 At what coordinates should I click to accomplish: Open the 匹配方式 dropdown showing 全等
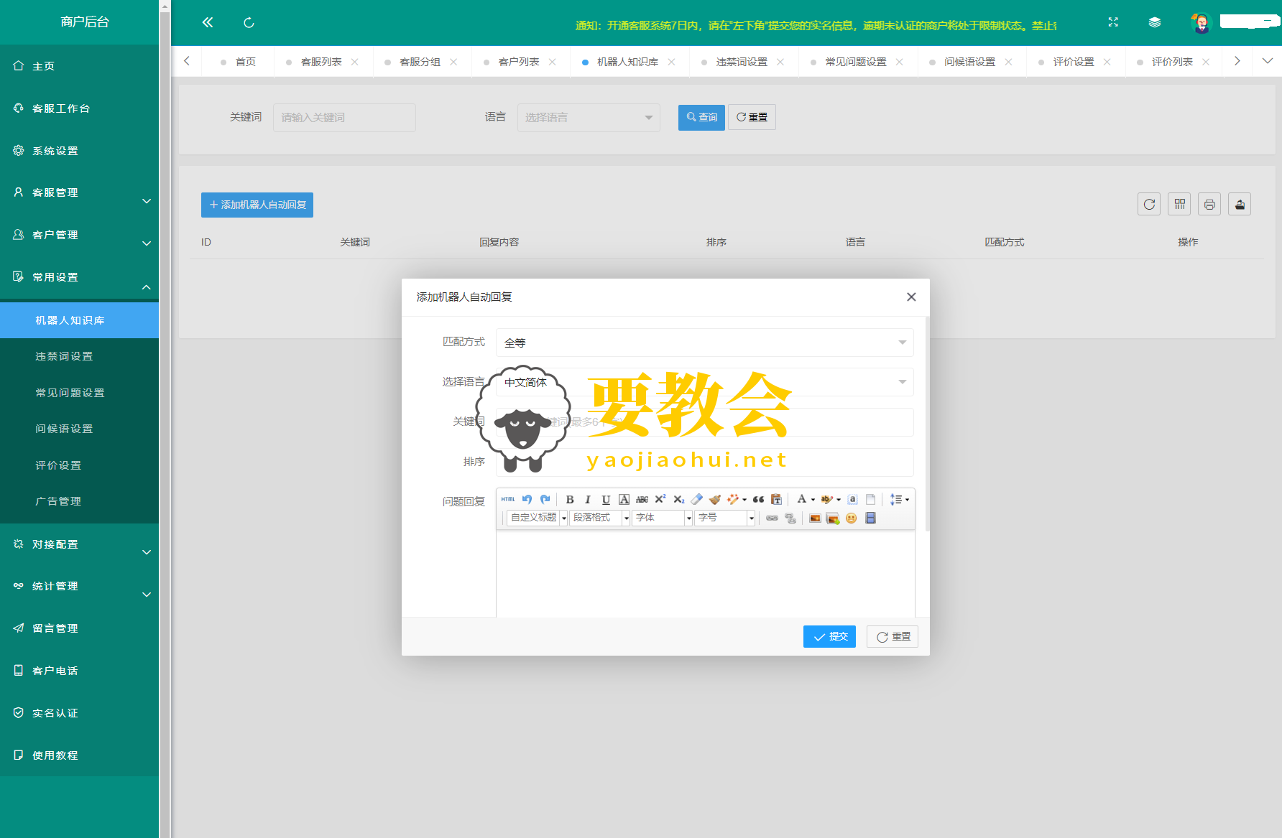pyautogui.click(x=704, y=343)
